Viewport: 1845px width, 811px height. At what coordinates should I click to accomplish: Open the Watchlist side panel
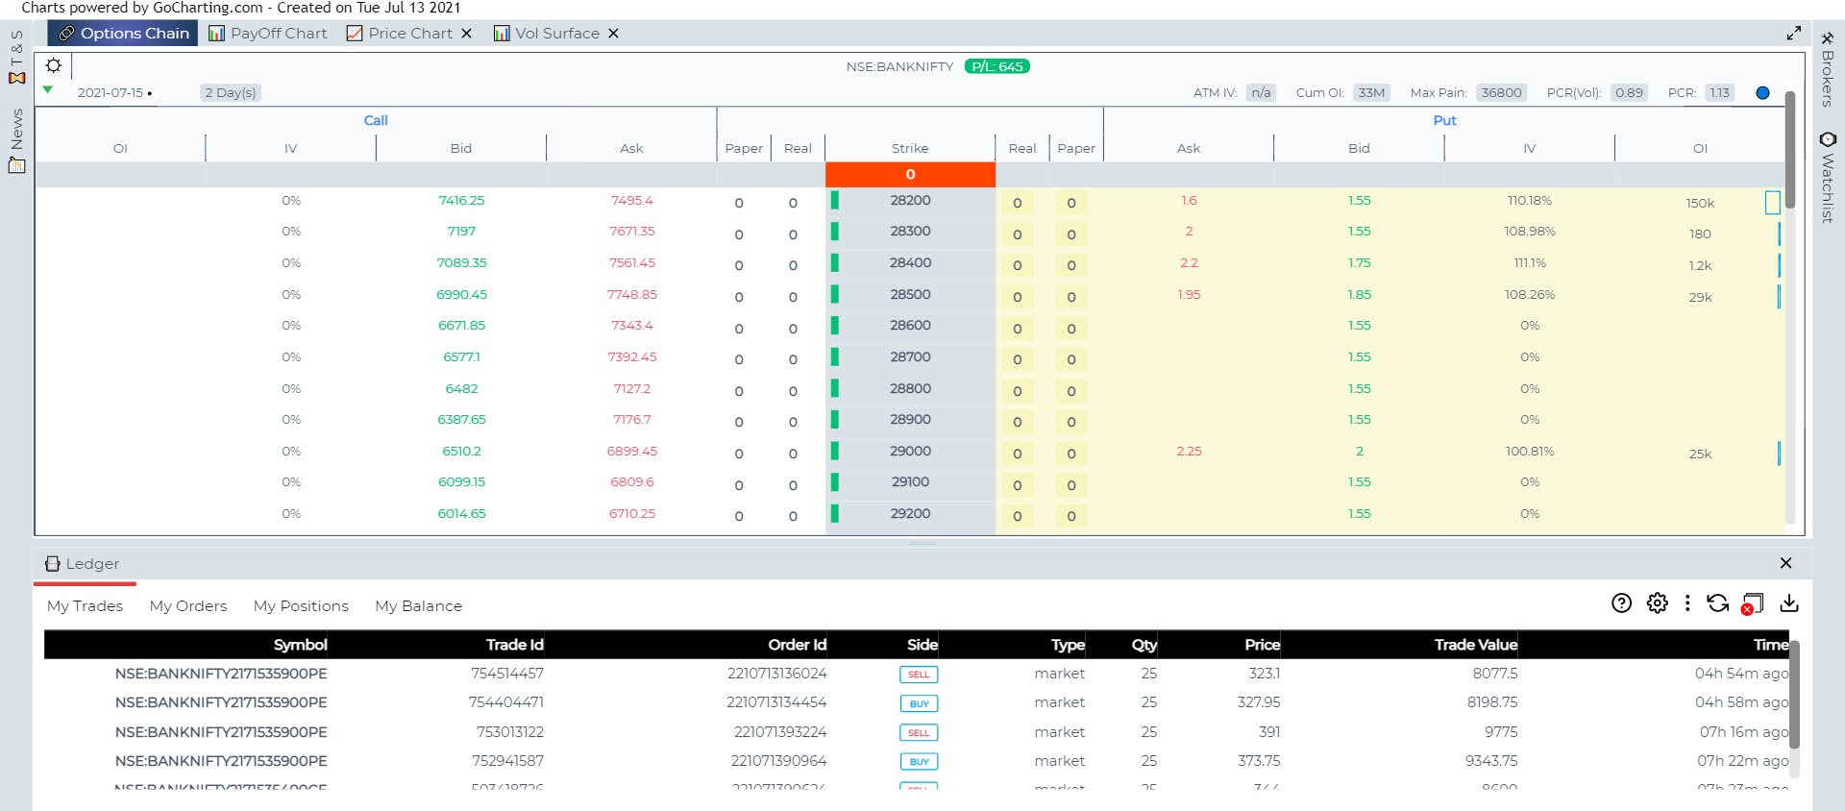[x=1827, y=178]
